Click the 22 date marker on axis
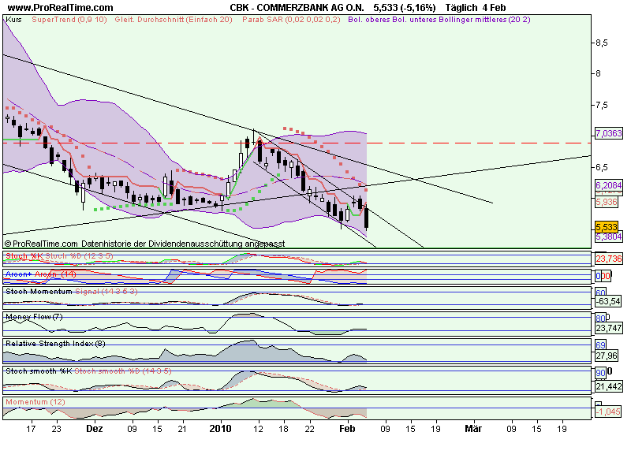The image size is (631, 473). click(x=309, y=429)
